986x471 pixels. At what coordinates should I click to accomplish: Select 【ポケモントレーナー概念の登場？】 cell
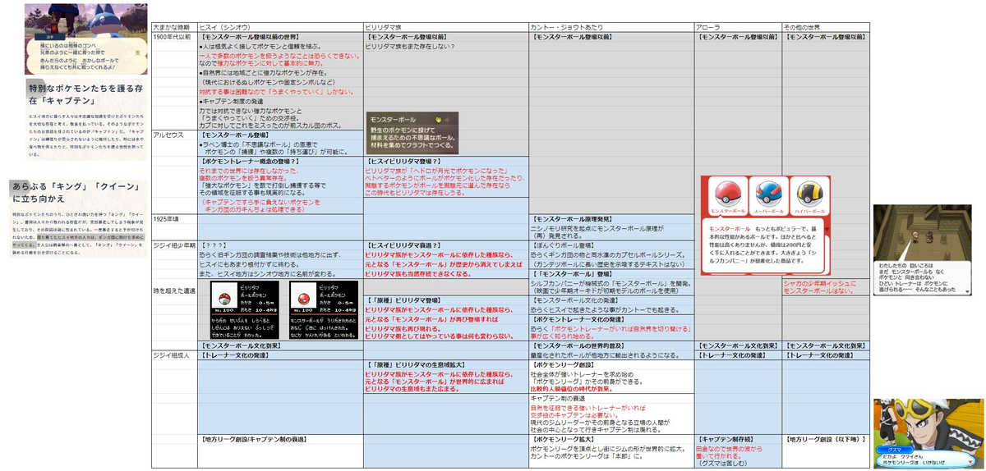pyautogui.click(x=280, y=162)
